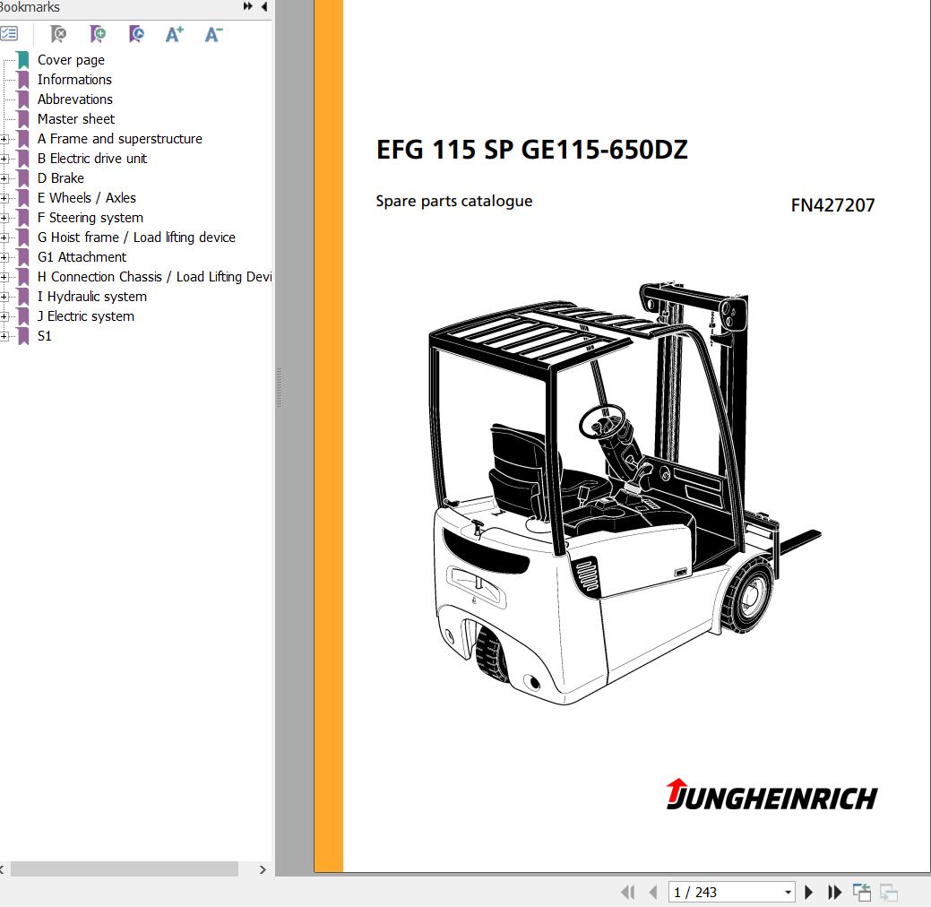
Task: Click the find current bookmark icon
Action: [136, 34]
